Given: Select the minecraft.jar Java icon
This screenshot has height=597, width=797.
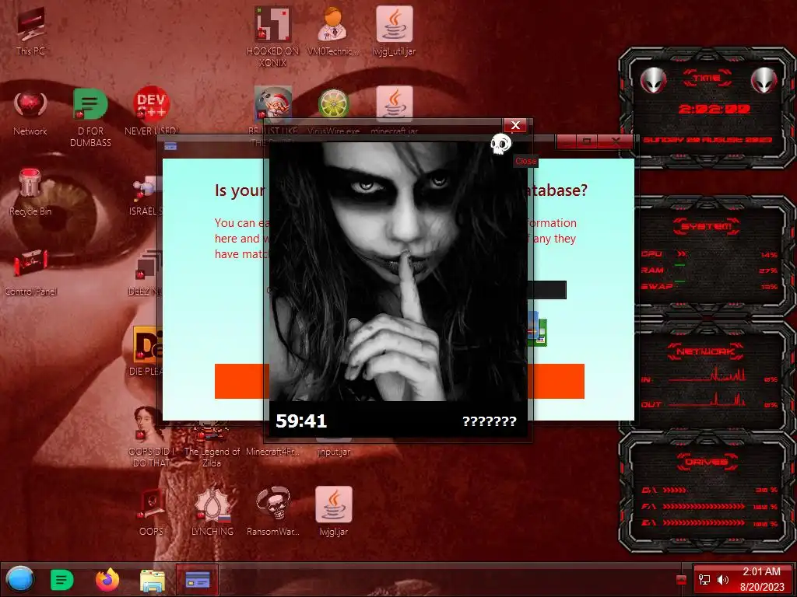Looking at the screenshot, I should (x=395, y=103).
